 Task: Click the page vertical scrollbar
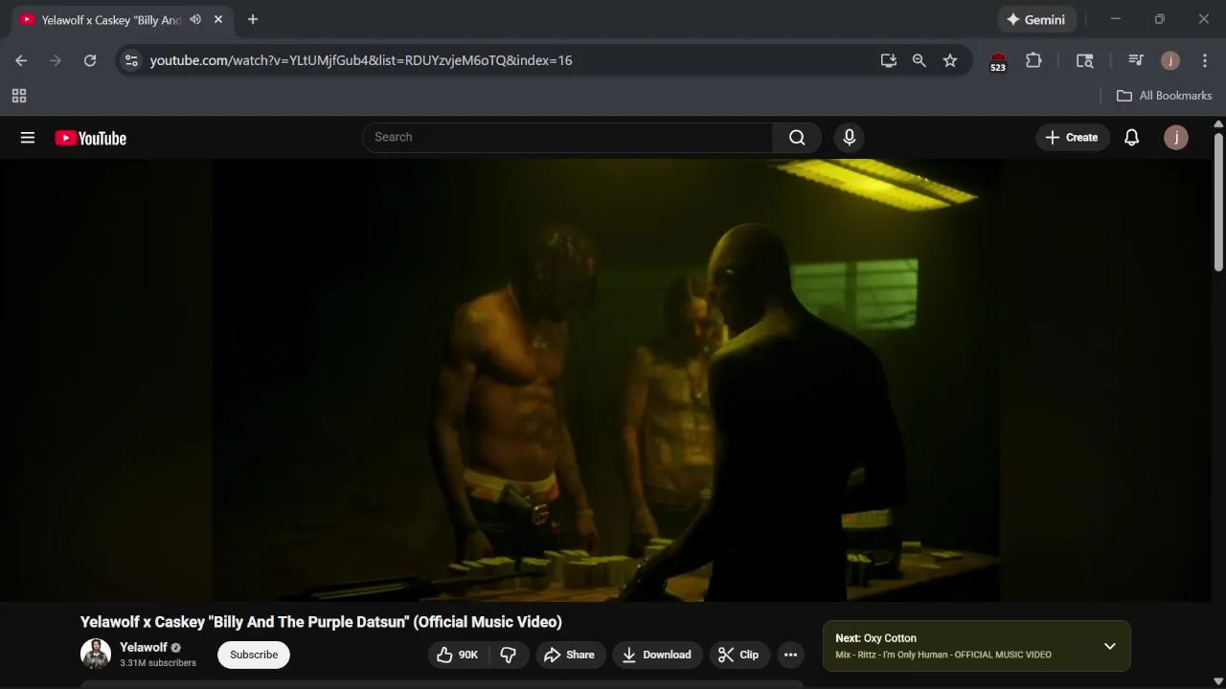[1218, 201]
